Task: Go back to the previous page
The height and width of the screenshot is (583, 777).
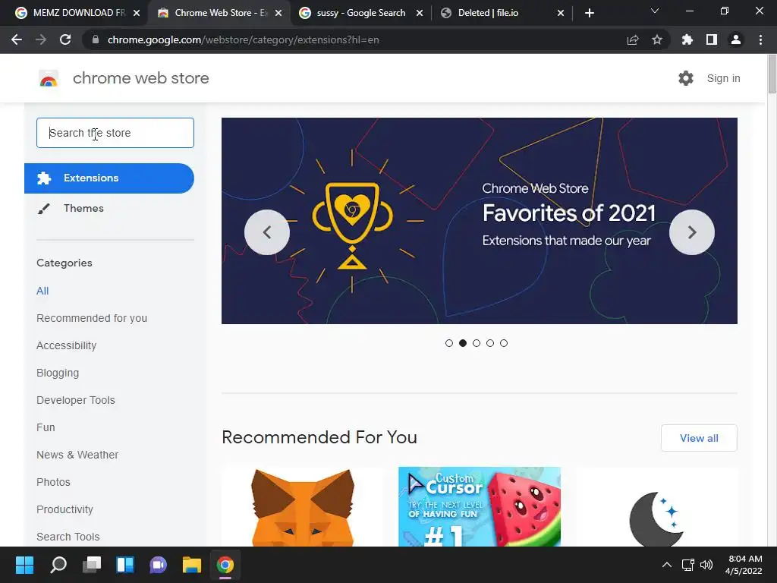Action: point(17,39)
